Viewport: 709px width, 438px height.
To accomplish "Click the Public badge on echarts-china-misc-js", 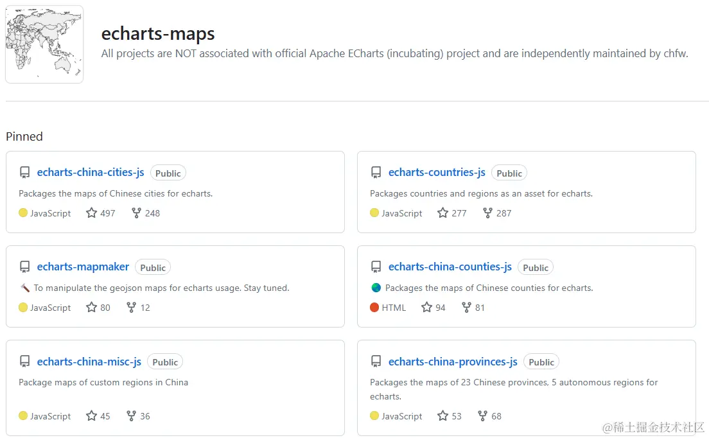I will 165,362.
